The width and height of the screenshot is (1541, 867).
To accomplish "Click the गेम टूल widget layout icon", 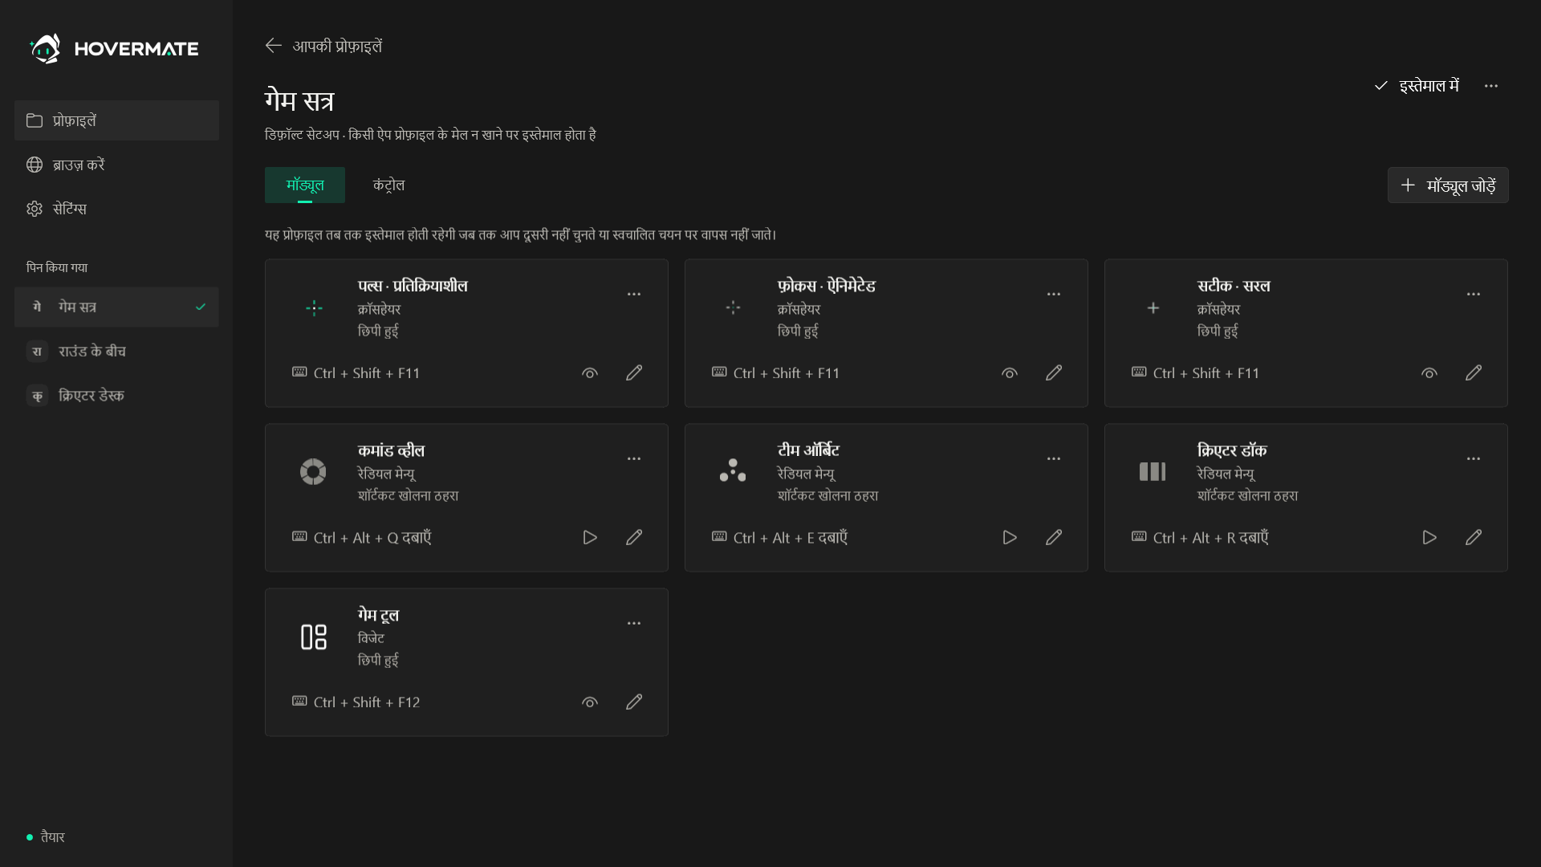I will click(x=313, y=637).
